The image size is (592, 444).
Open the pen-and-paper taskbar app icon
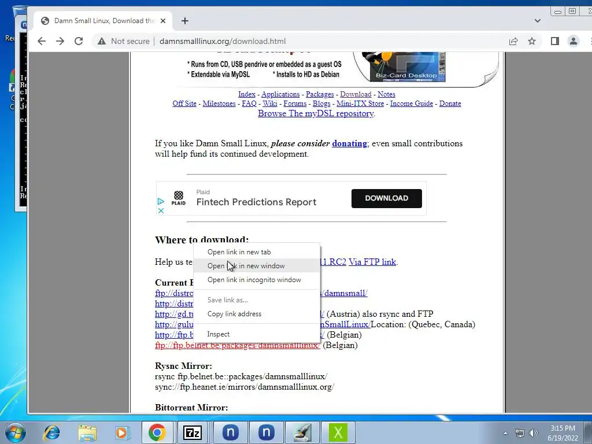pos(302,432)
